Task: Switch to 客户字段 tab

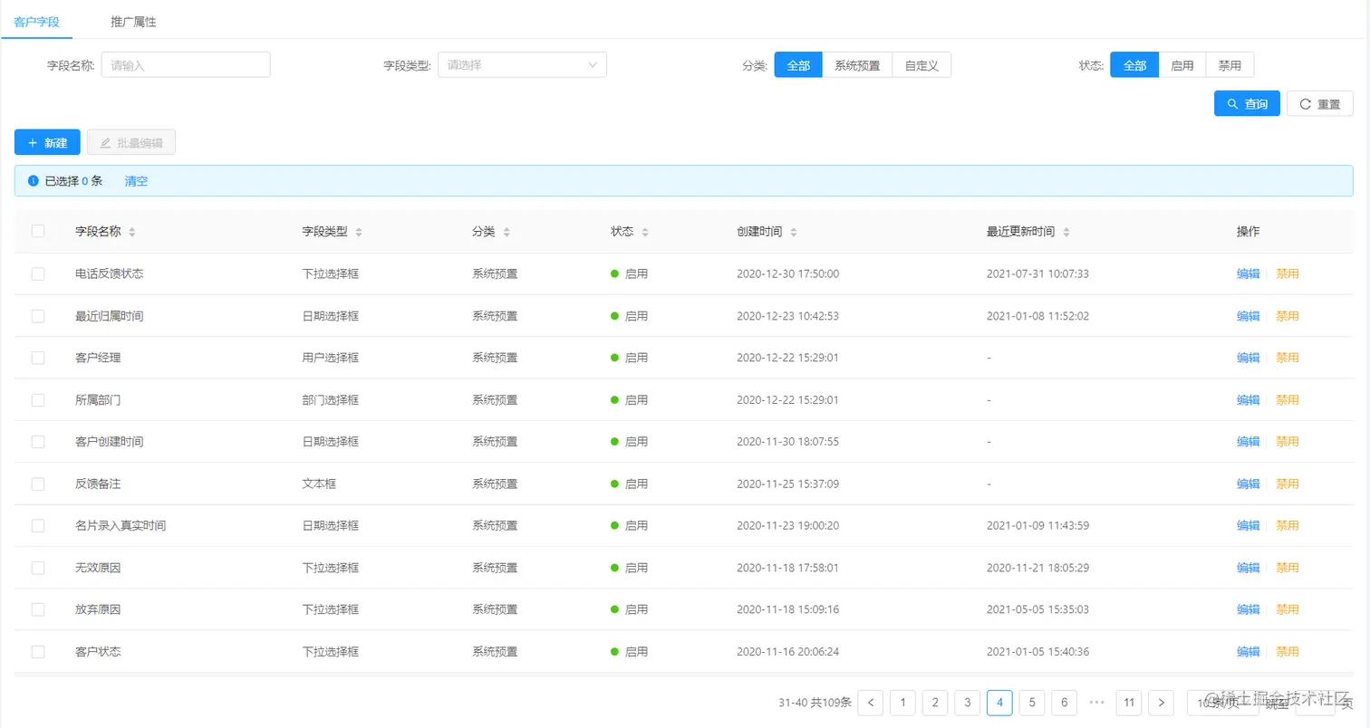Action: point(37,22)
